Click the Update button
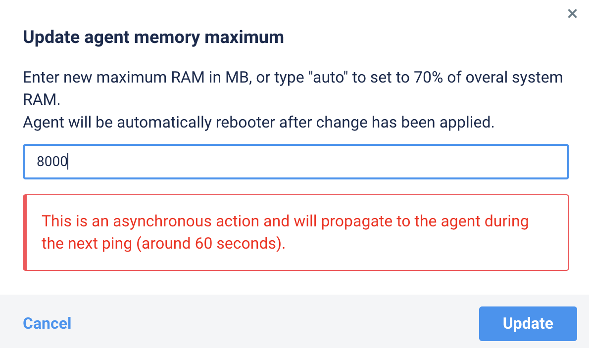 pyautogui.click(x=528, y=324)
